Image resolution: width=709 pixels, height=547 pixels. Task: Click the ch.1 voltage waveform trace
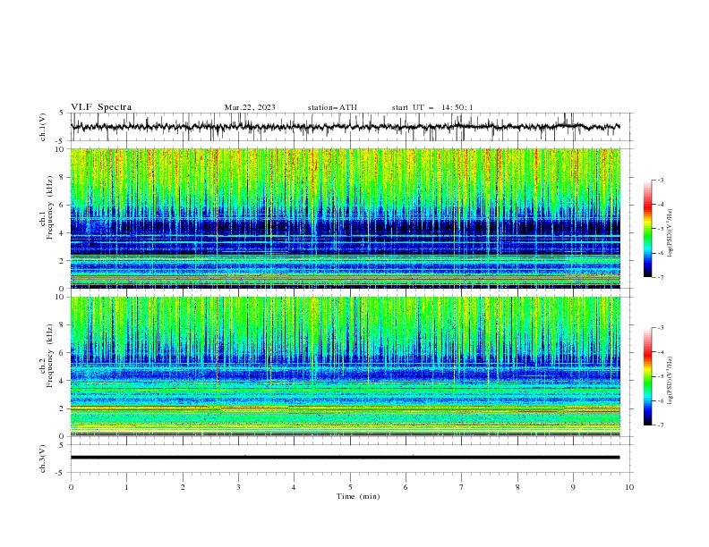tap(345, 127)
